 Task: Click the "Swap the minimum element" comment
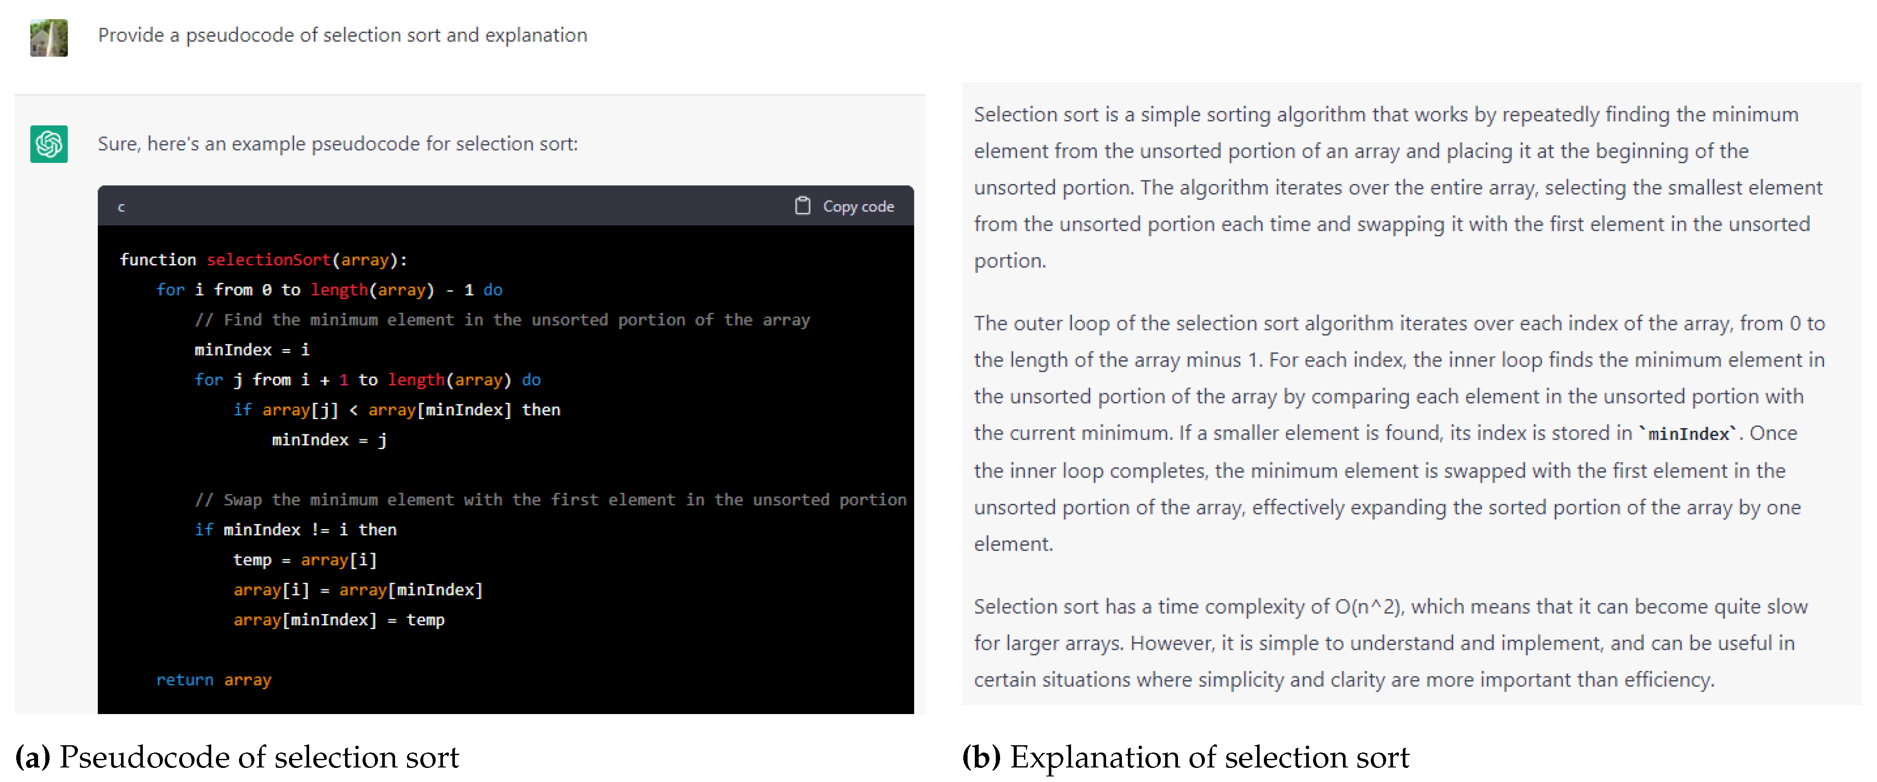550,500
